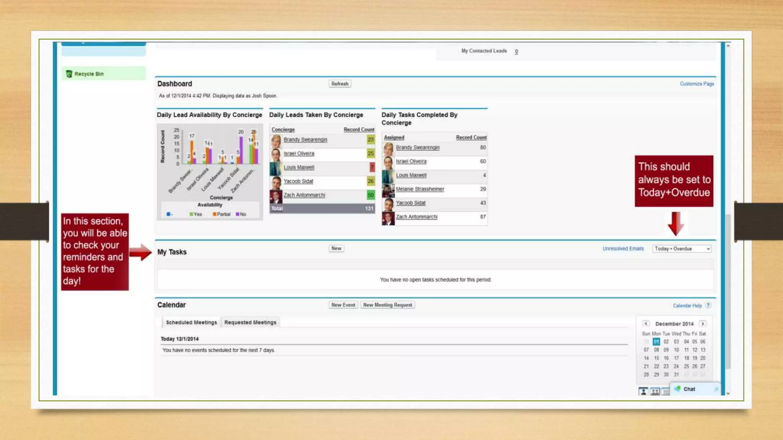
Task: Open the calendar list view icon
Action: [x=666, y=391]
